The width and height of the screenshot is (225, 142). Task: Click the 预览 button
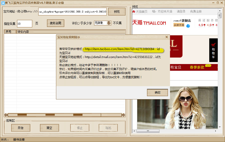coord(116,12)
